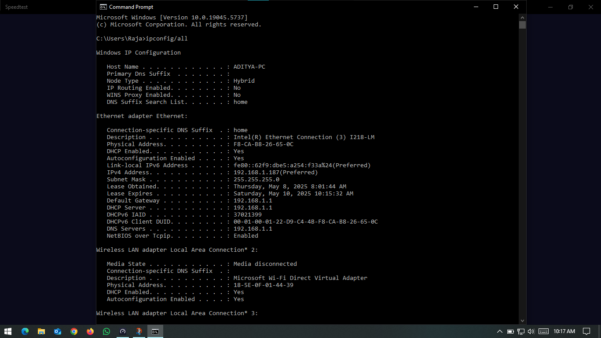The height and width of the screenshot is (338, 601).
Task: Open the touch keyboard tray icon
Action: [x=543, y=331]
